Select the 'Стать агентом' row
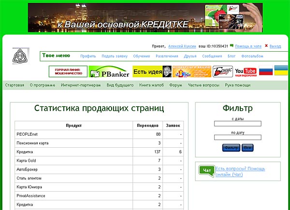This screenshot has width=290, height=210. pos(99,178)
